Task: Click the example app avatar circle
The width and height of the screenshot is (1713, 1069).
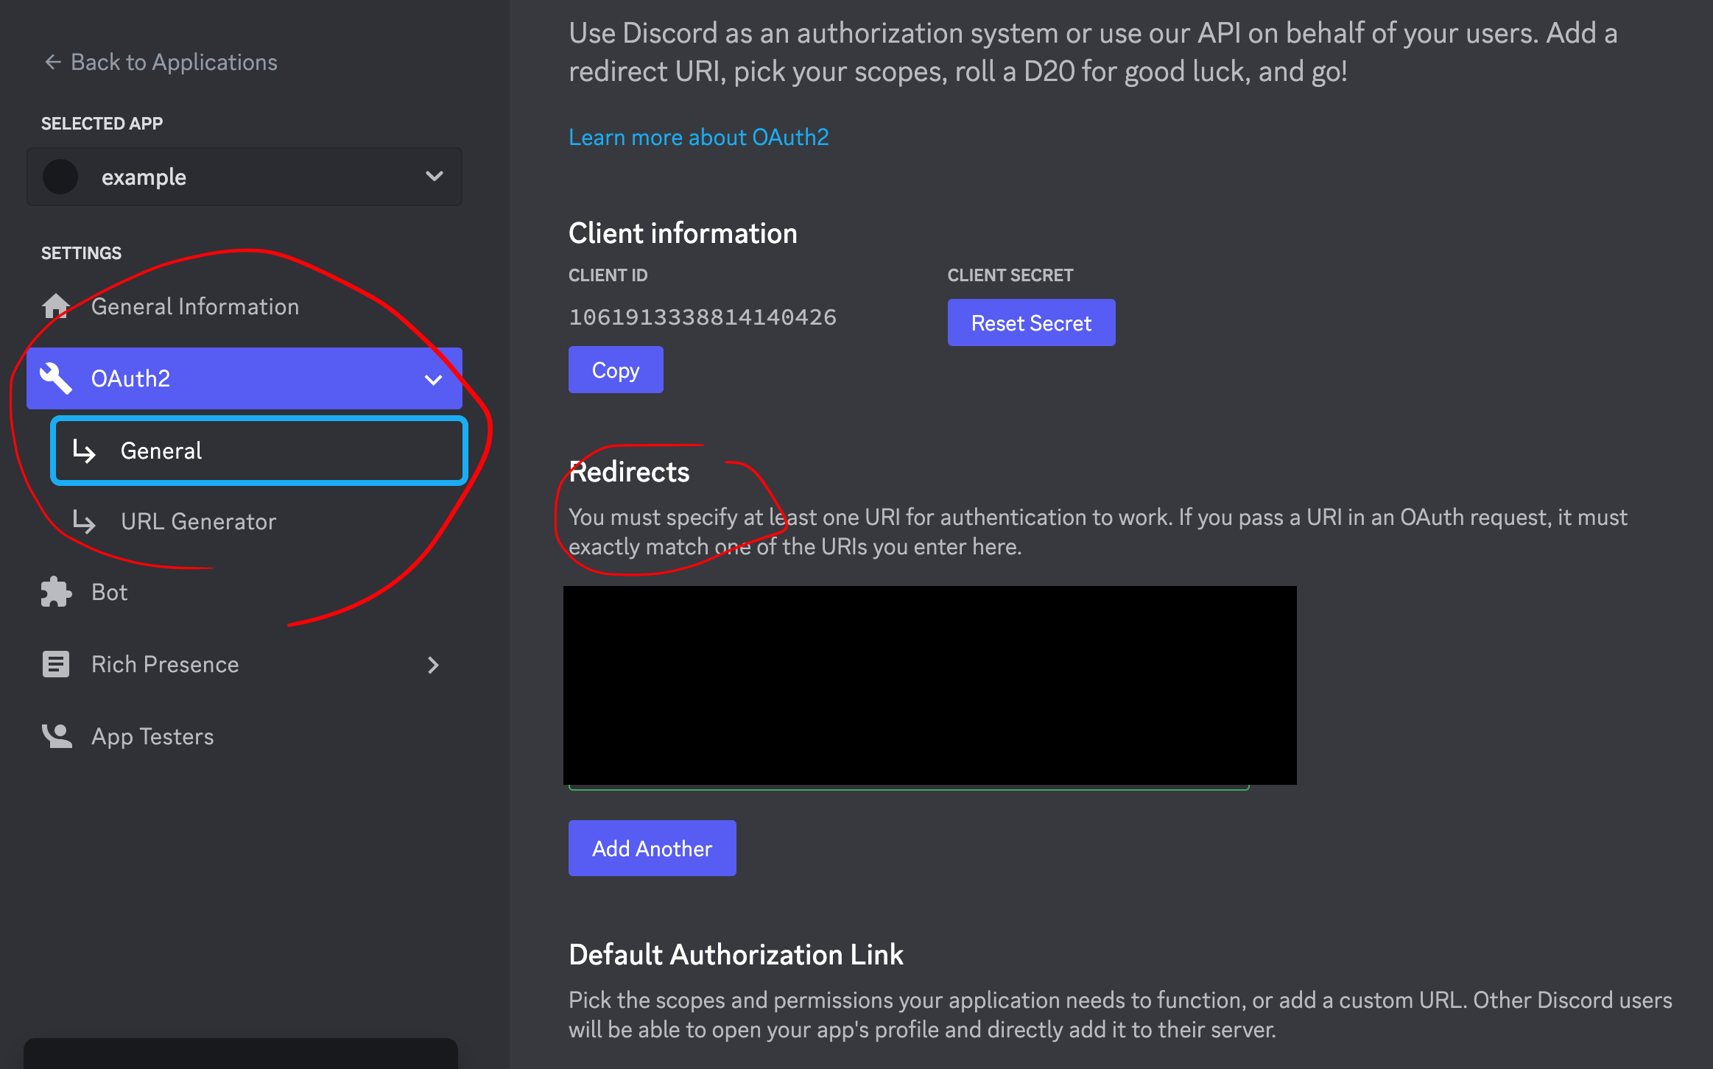Action: tap(60, 177)
